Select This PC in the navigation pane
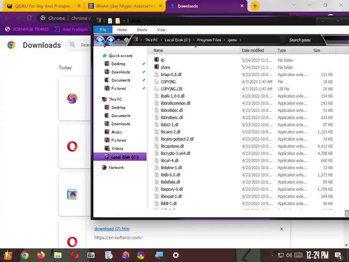 click(x=115, y=99)
